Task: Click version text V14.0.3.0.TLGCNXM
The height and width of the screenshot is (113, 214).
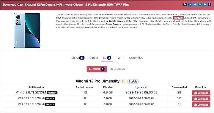Action: [31, 93]
